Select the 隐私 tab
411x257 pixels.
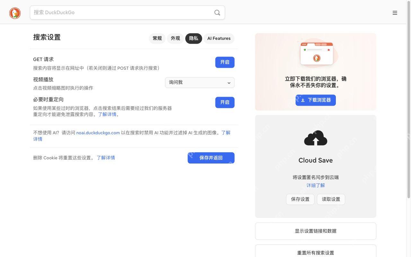(x=194, y=39)
